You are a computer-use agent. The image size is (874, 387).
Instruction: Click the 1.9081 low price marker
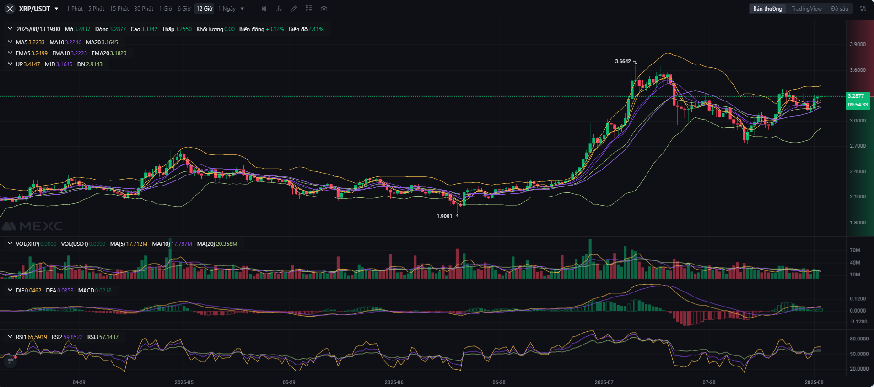[444, 216]
